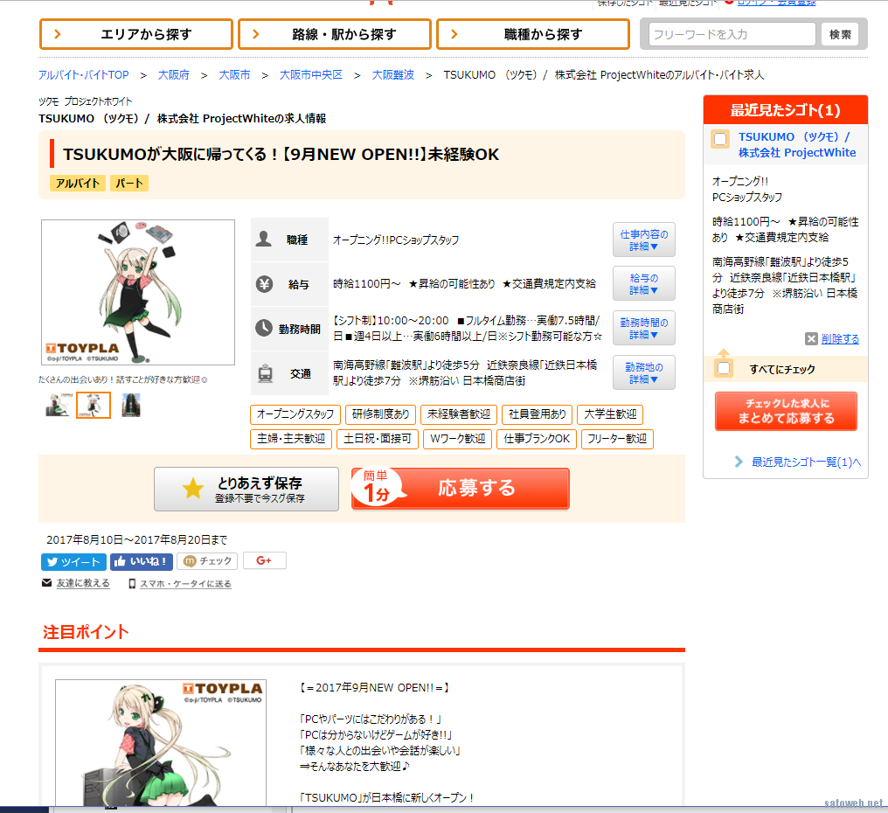Click the パート employment type badge

pyautogui.click(x=129, y=183)
